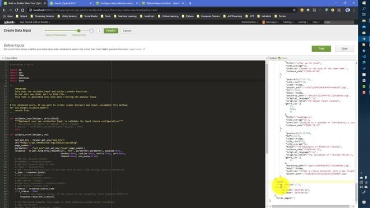
Task: Open the Learn more link
Action: tap(136, 49)
